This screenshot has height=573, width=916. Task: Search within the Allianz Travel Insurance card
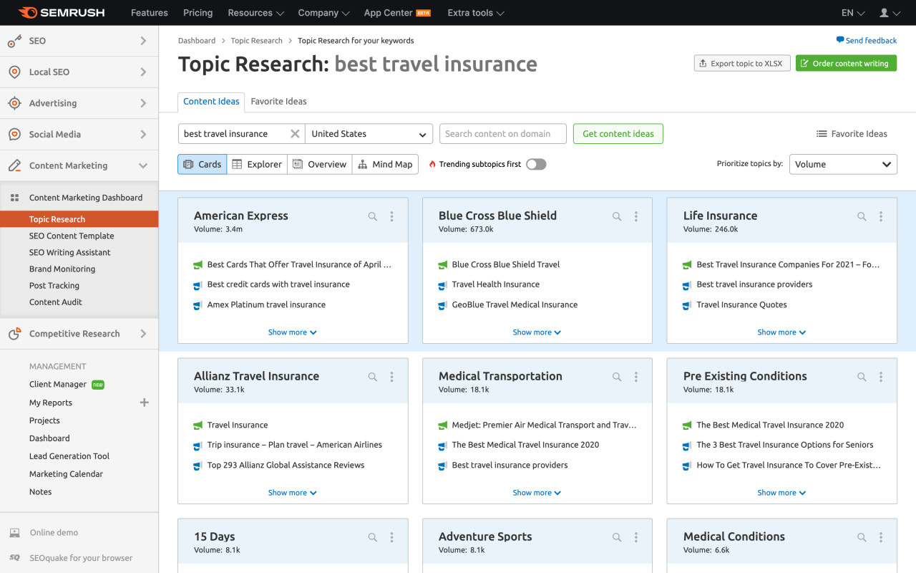click(373, 377)
